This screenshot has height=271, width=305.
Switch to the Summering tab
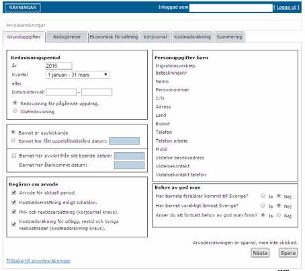229,37
